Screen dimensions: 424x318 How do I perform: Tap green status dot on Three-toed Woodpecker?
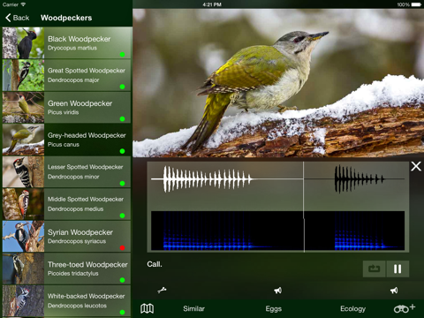pyautogui.click(x=122, y=280)
